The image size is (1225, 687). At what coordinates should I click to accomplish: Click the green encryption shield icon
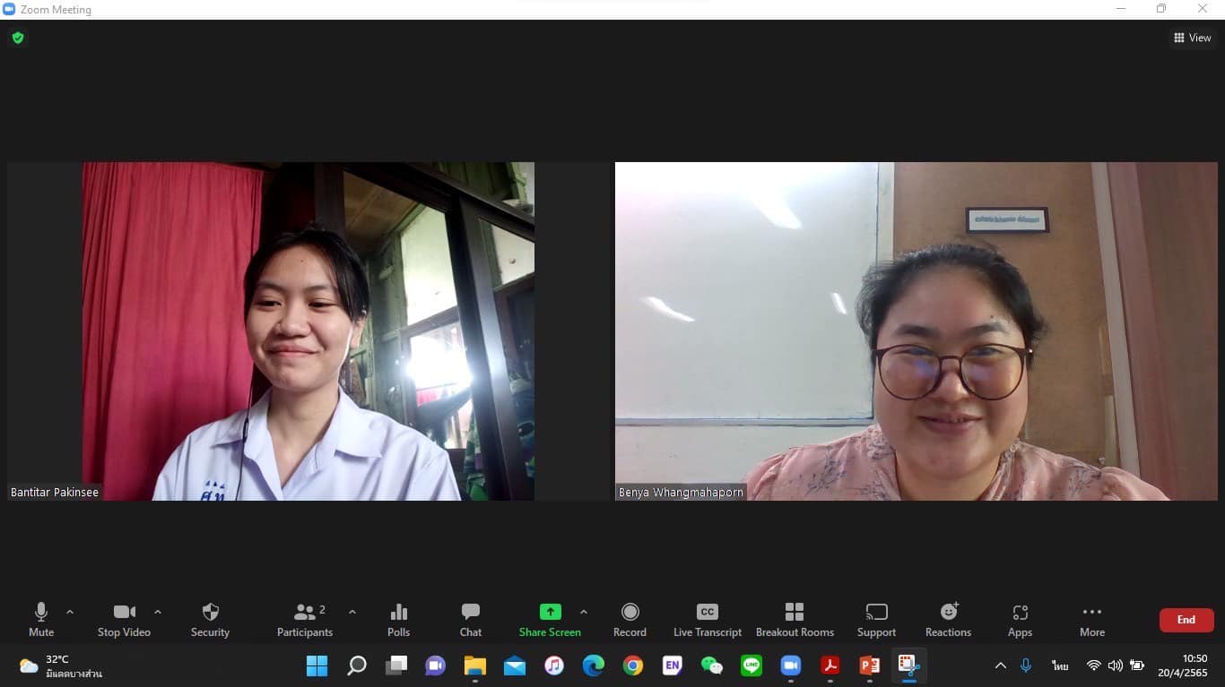tap(18, 38)
